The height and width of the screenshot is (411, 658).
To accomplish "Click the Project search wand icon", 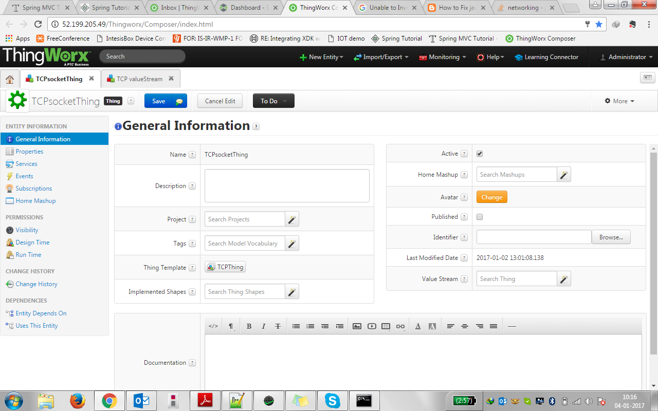I will [x=292, y=219].
